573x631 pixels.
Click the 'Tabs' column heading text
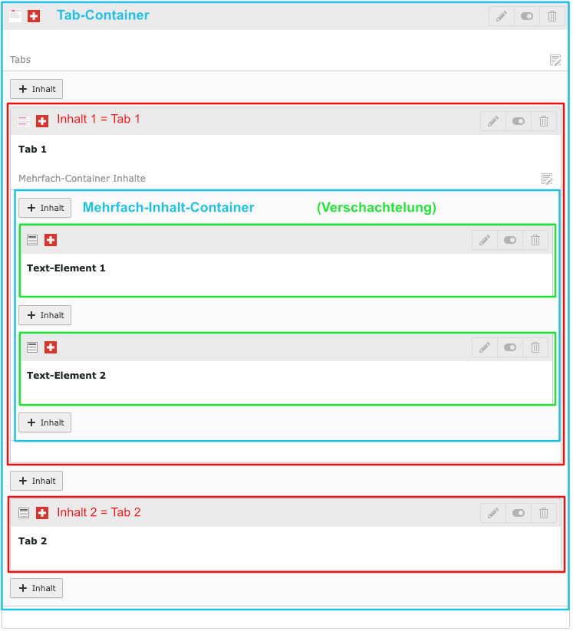20,60
